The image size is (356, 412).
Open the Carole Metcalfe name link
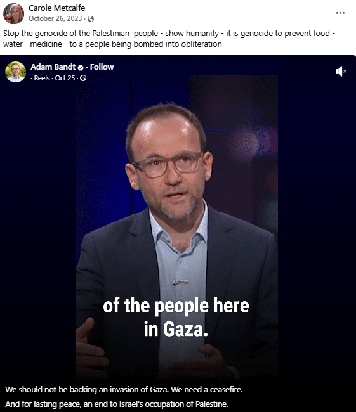tap(57, 8)
